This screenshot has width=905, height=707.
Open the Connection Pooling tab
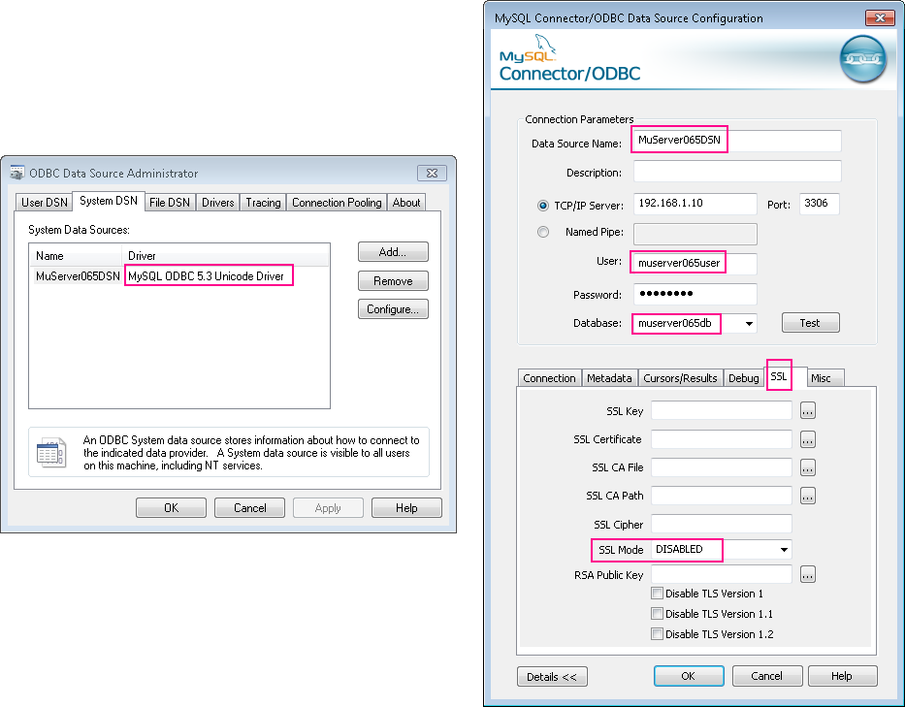pyautogui.click(x=337, y=203)
